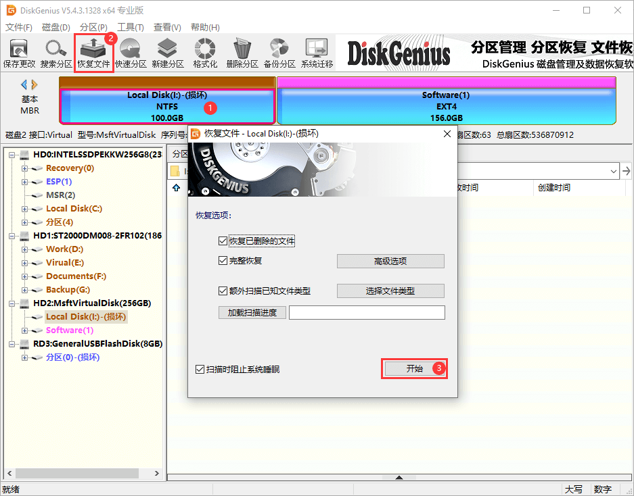The width and height of the screenshot is (634, 496).
Task: Click the 保存更改 toolbar icon
Action: click(19, 53)
